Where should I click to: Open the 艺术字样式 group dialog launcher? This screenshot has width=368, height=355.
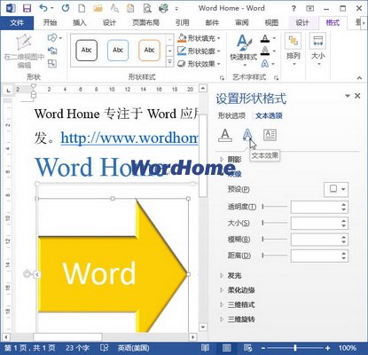276,78
